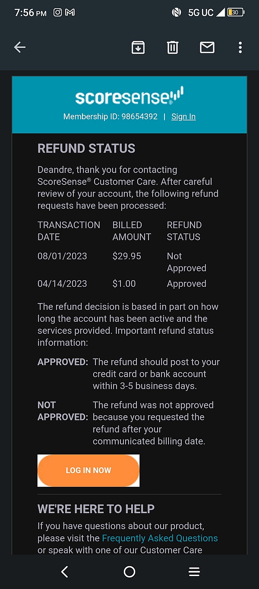Tap the $1.00 billed amount

pyautogui.click(x=124, y=284)
